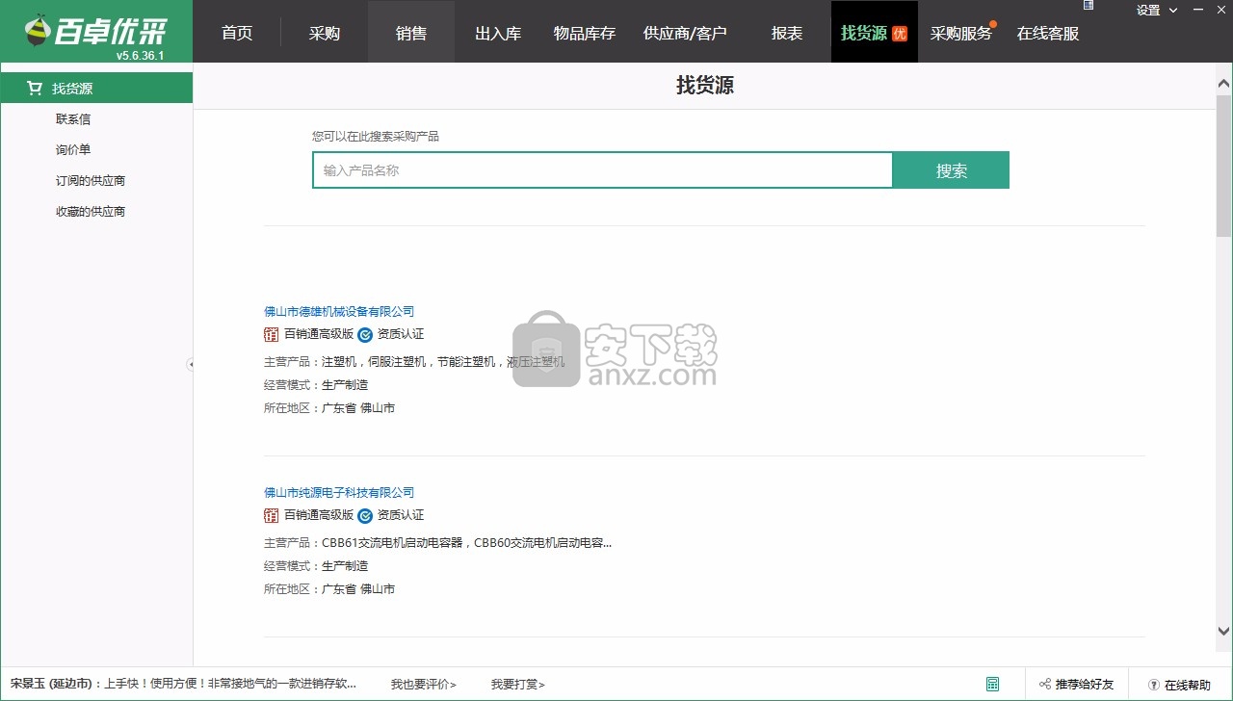Click the product name search field
The height and width of the screenshot is (701, 1233).
[x=603, y=170]
